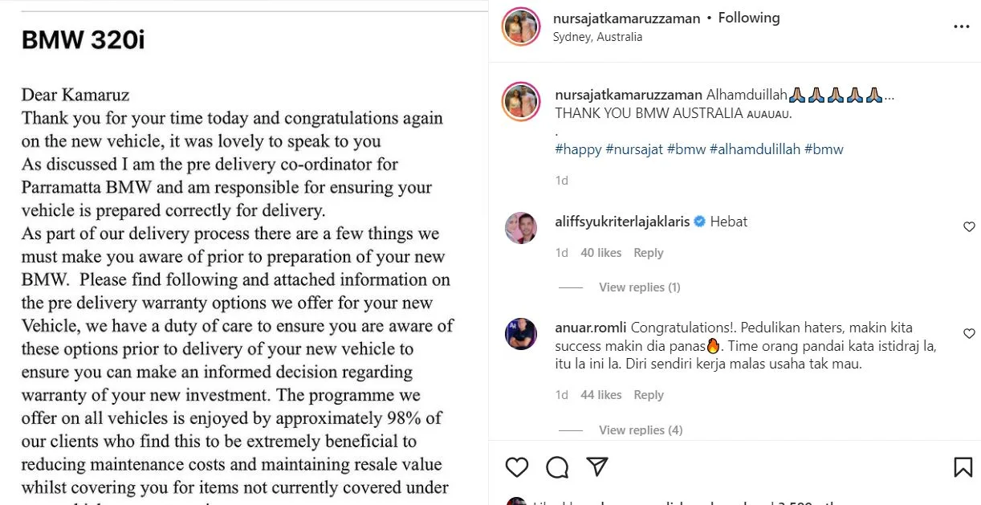The image size is (981, 505).
Task: Like anuar.romli's comment heart
Action: pyautogui.click(x=969, y=333)
